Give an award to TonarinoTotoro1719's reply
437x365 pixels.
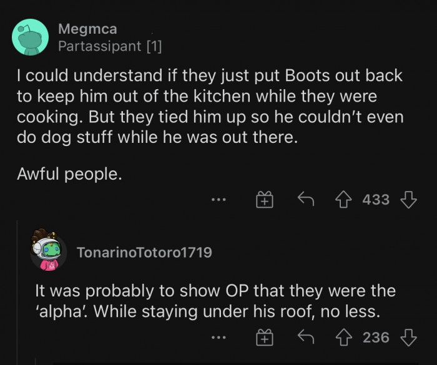point(264,338)
